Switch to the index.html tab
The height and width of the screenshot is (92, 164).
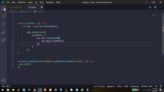[16, 7]
